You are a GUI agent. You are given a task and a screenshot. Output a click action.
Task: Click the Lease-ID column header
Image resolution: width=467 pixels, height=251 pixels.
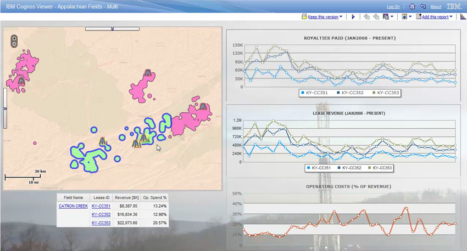pos(101,197)
